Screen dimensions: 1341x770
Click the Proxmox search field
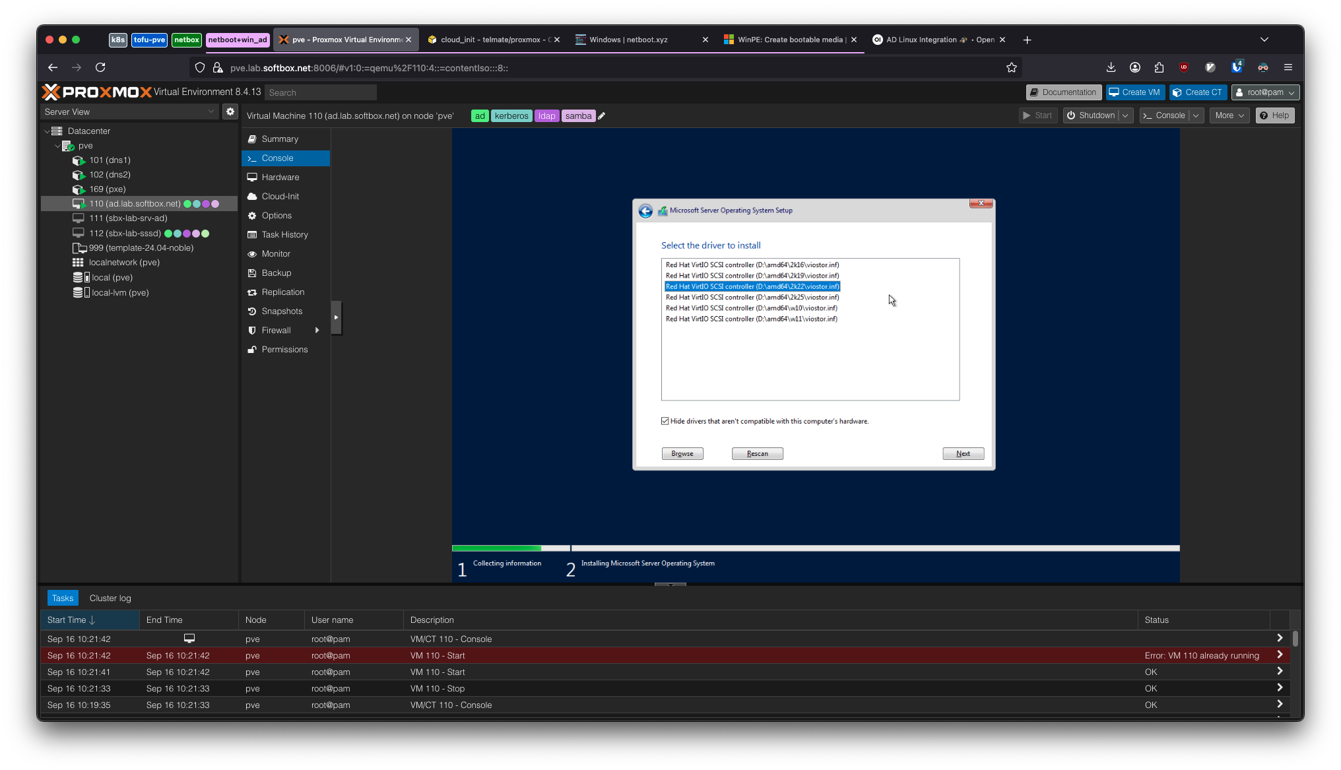321,92
